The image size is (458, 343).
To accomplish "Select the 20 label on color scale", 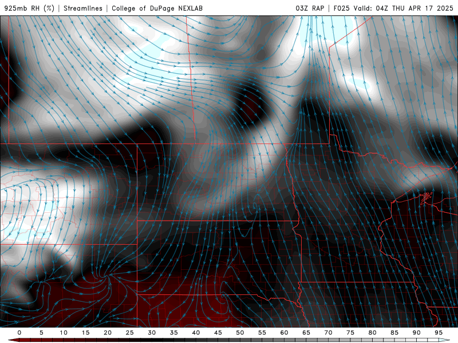I will [108, 333].
